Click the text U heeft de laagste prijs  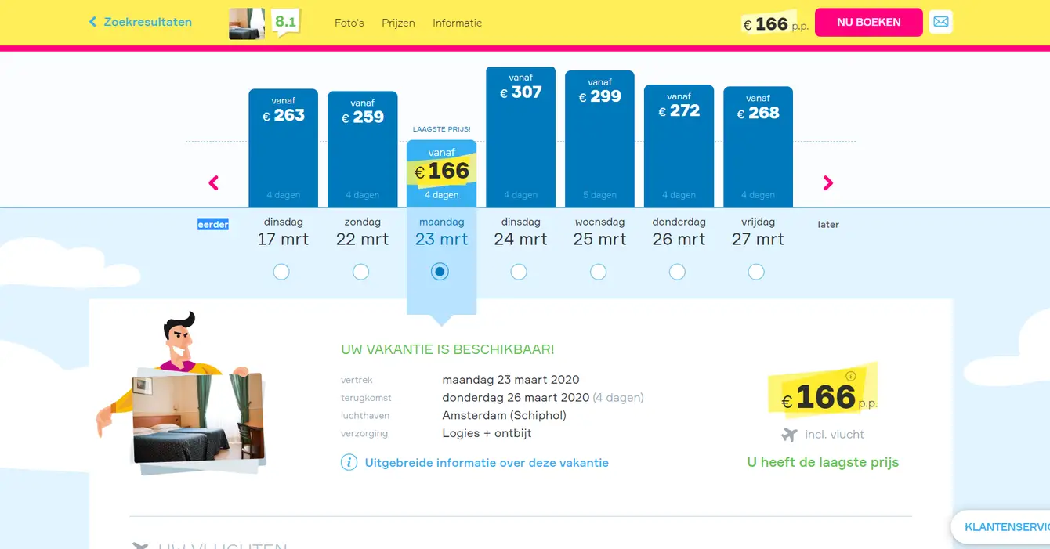(x=823, y=462)
